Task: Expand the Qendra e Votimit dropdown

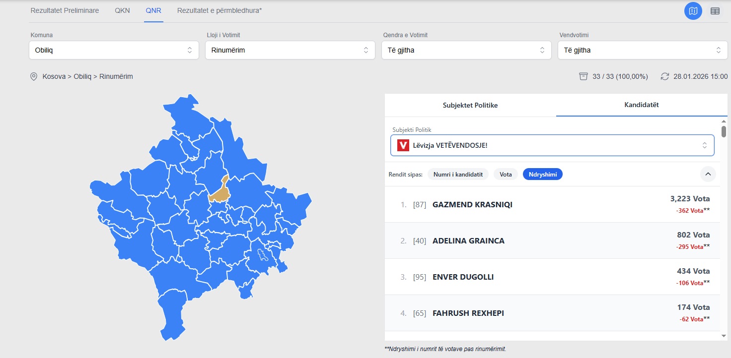Action: [466, 50]
